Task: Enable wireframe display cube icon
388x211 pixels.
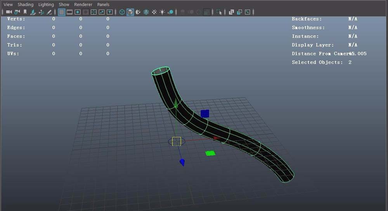Action: point(122,12)
